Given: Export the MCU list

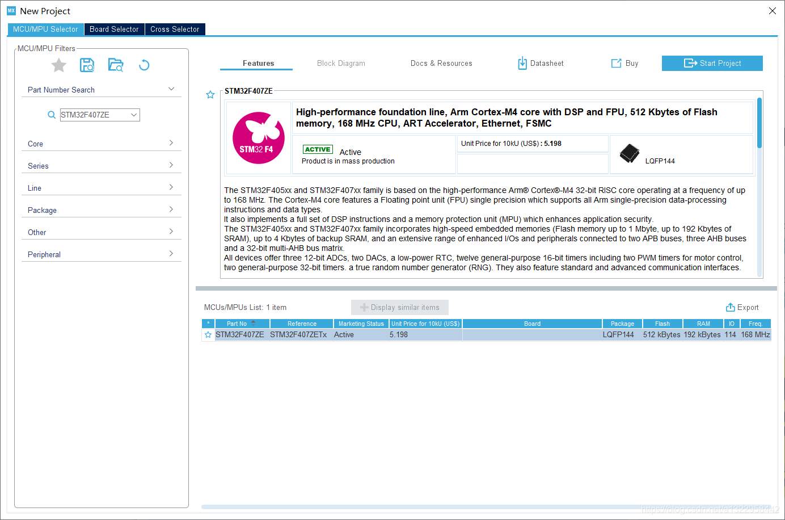Looking at the screenshot, I should tap(742, 307).
